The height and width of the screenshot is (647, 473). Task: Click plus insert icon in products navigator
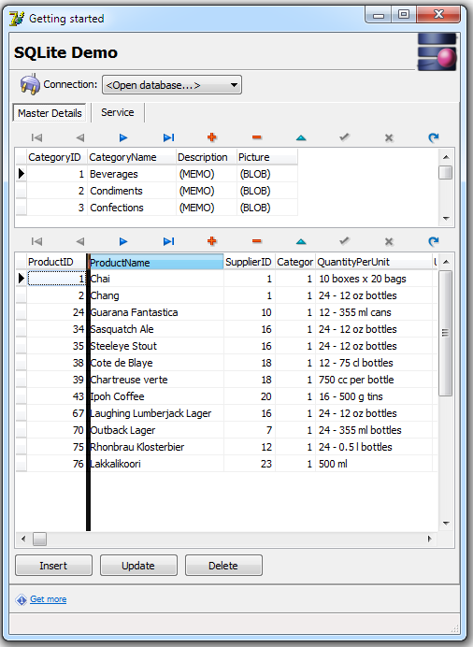[212, 241]
